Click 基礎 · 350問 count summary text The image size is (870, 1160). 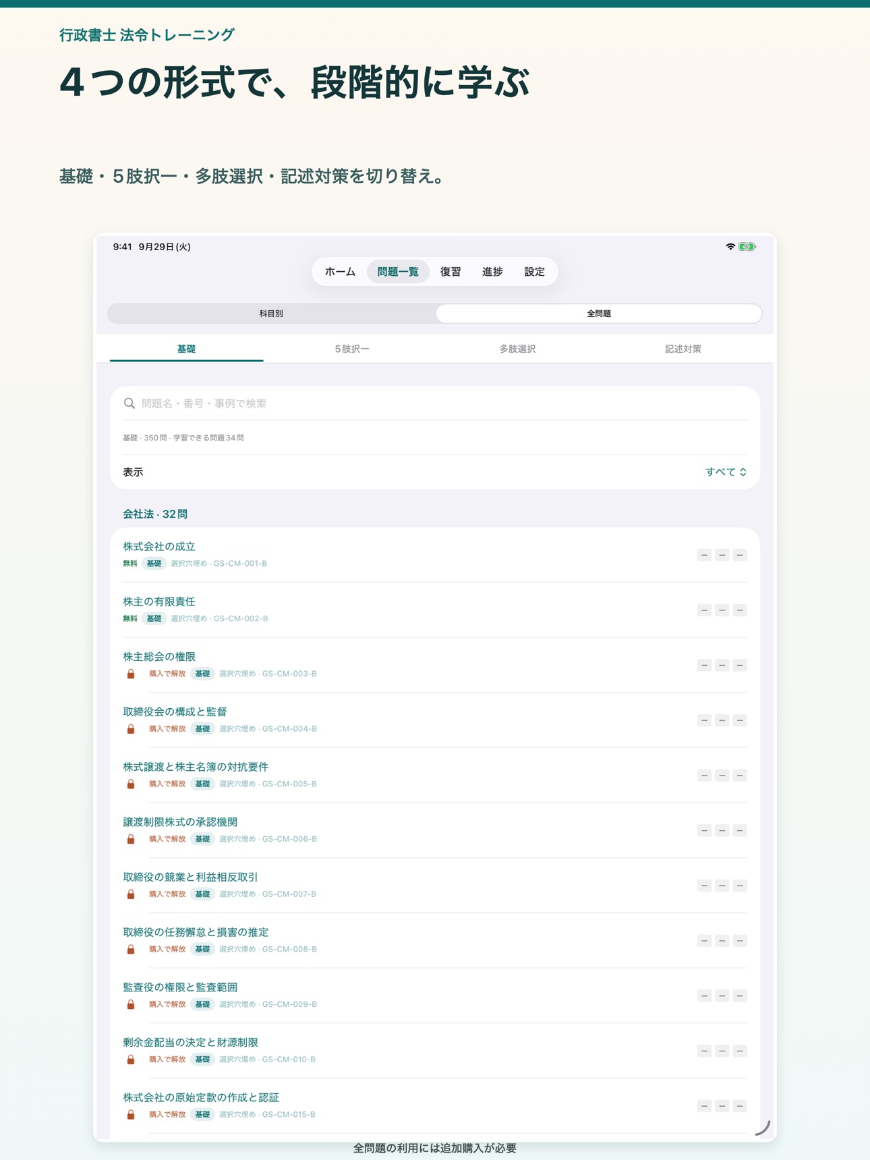[183, 438]
